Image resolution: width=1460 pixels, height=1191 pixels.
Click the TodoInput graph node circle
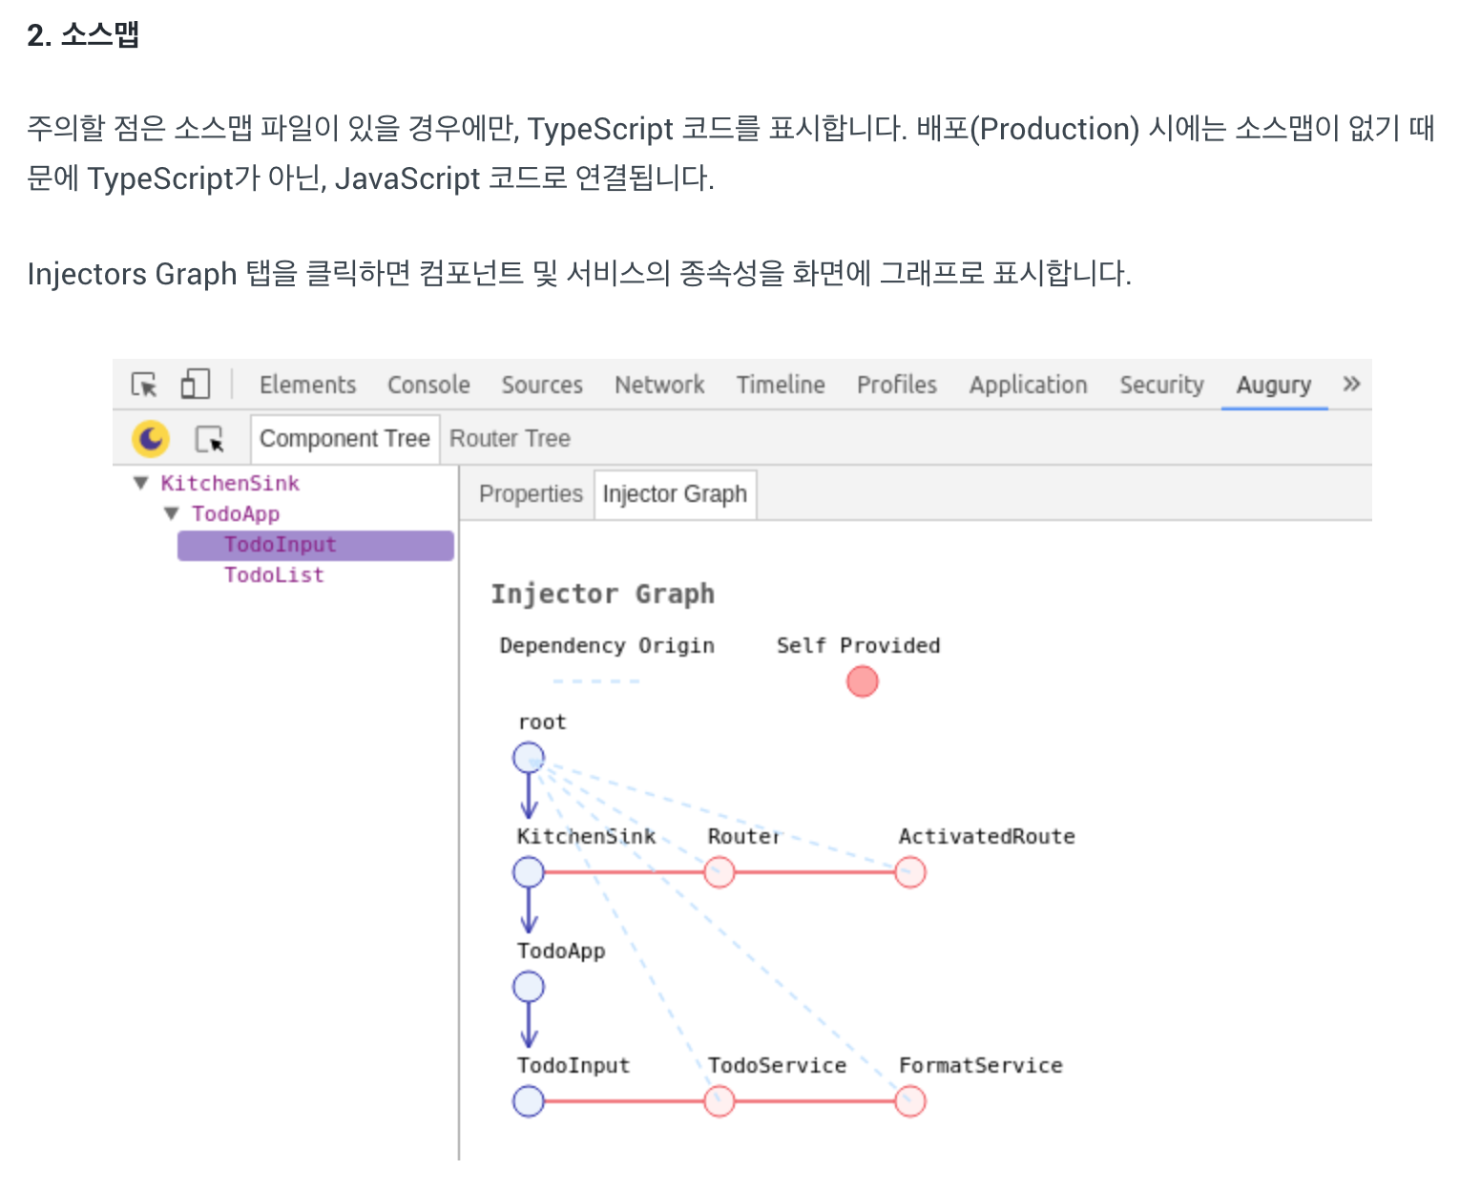click(529, 1101)
